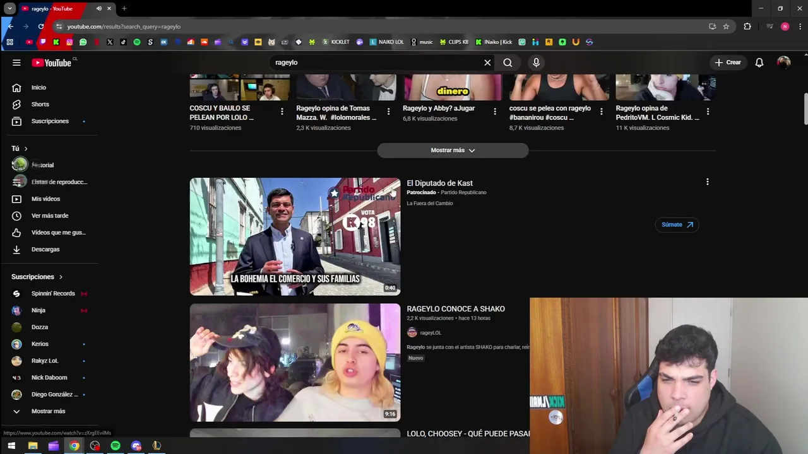Image resolution: width=808 pixels, height=454 pixels.
Task: Open the rageyLOL channel link
Action: pos(431,333)
